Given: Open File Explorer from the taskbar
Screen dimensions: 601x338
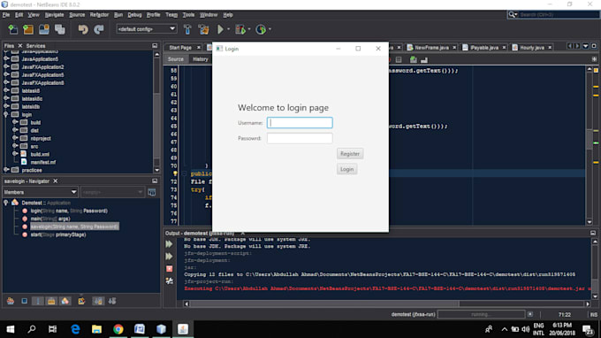Looking at the screenshot, I should pyautogui.click(x=96, y=329).
